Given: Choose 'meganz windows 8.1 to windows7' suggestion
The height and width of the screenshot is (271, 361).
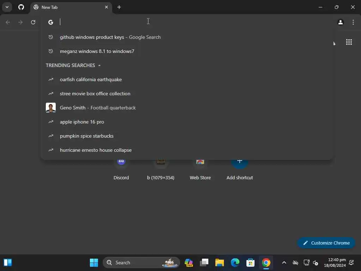Looking at the screenshot, I should point(187,51).
